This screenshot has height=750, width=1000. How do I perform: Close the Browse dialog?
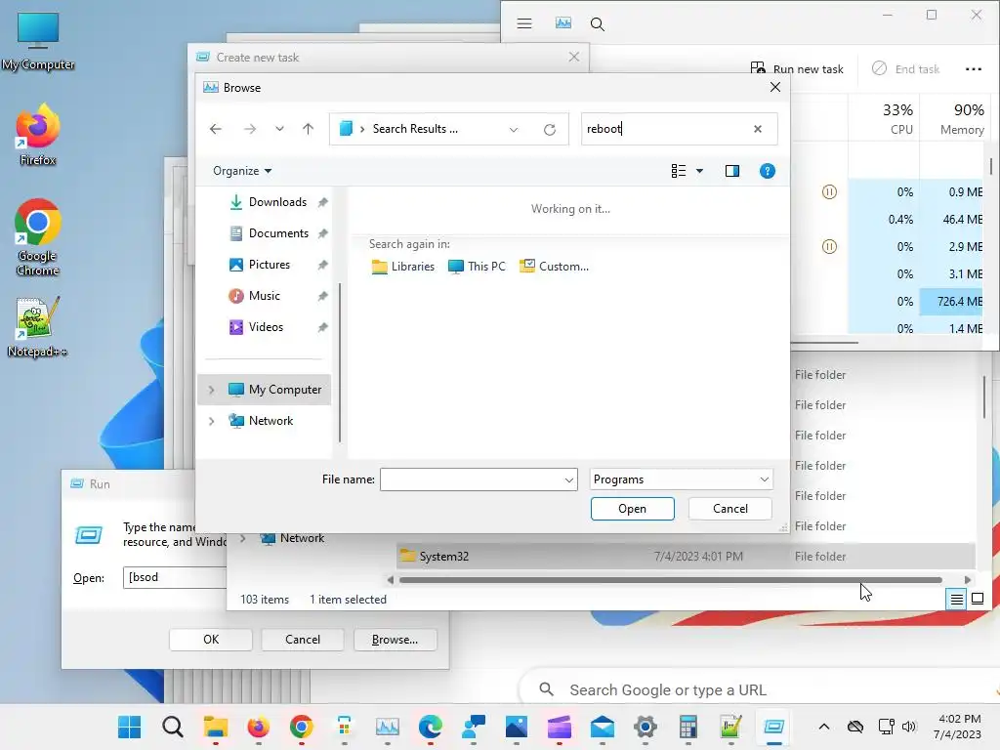[774, 87]
